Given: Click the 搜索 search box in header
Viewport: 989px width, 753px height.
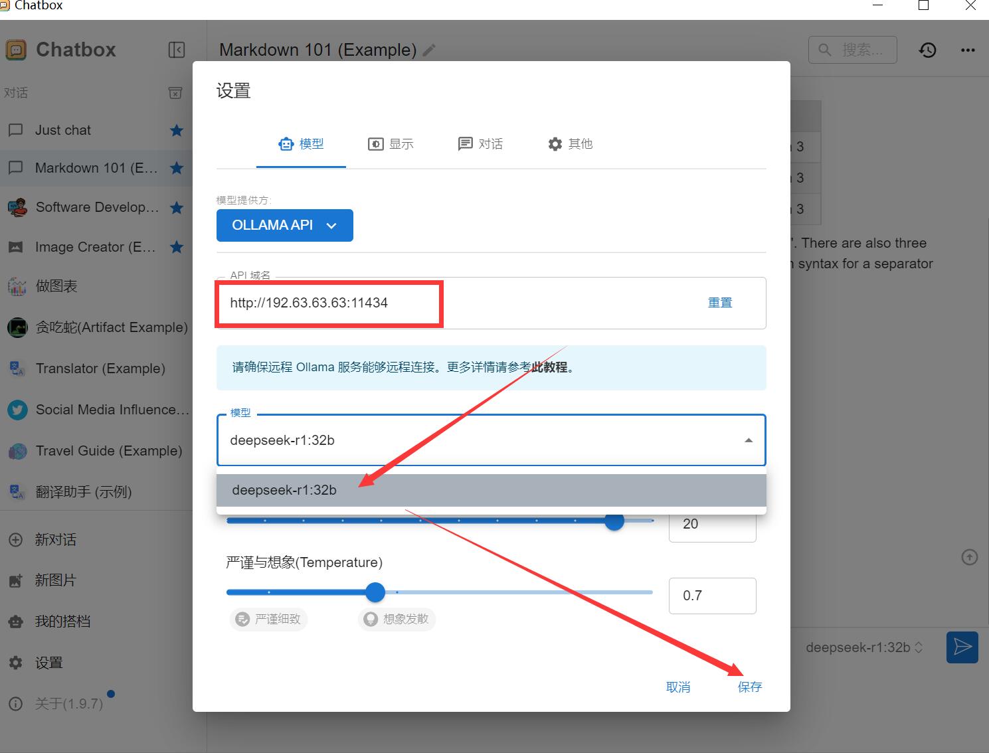Looking at the screenshot, I should coord(853,50).
